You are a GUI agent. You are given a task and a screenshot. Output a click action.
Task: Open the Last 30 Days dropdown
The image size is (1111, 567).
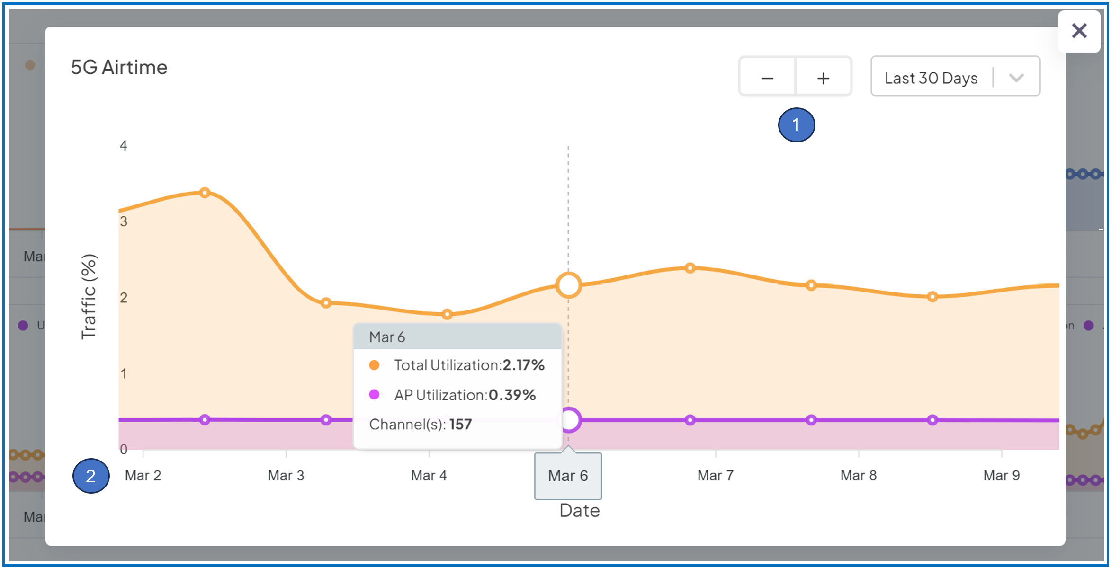931,78
